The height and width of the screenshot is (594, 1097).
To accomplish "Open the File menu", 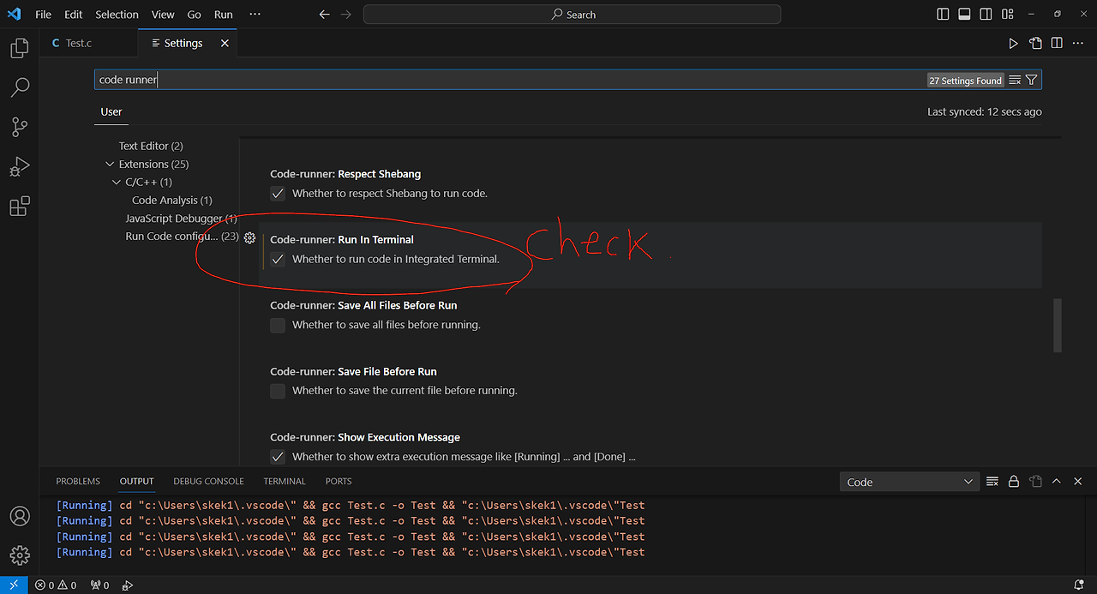I will [x=43, y=15].
